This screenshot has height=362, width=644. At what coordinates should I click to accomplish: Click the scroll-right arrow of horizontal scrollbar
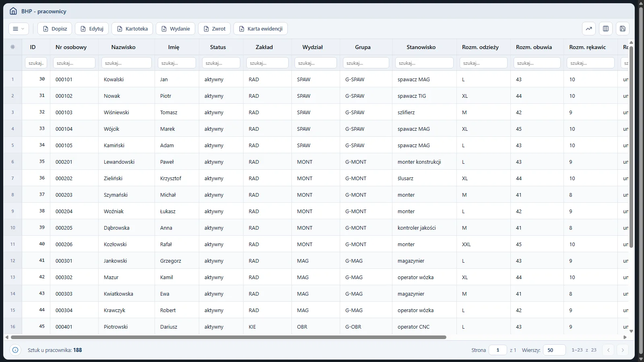point(625,337)
